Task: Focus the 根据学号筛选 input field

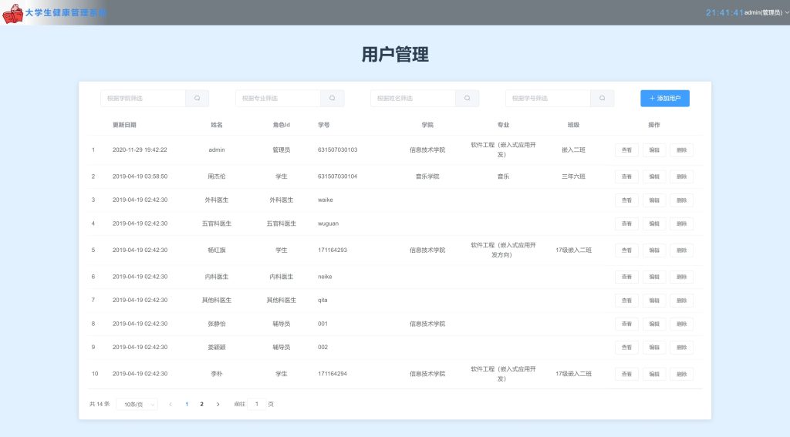Action: point(549,98)
